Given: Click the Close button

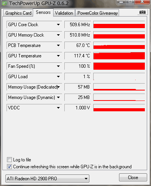Looking at the screenshot, I should click(133, 178).
